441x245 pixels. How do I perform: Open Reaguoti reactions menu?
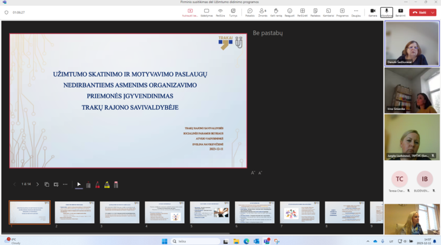pos(290,12)
